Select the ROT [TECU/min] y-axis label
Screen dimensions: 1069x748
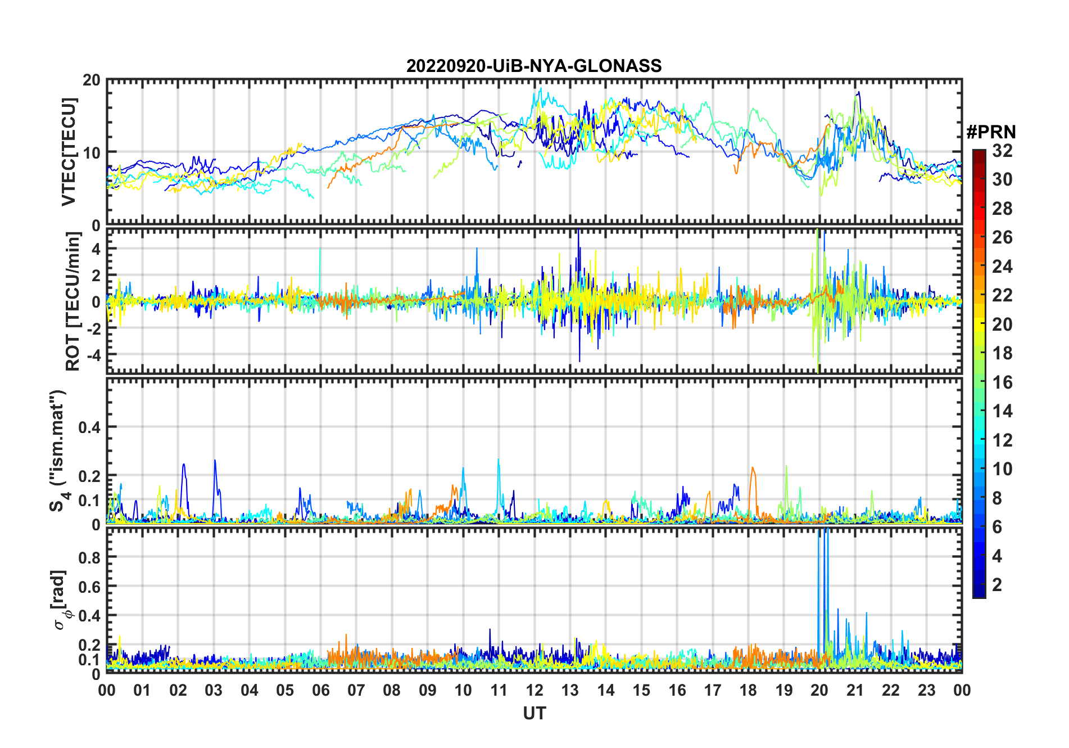[73, 301]
